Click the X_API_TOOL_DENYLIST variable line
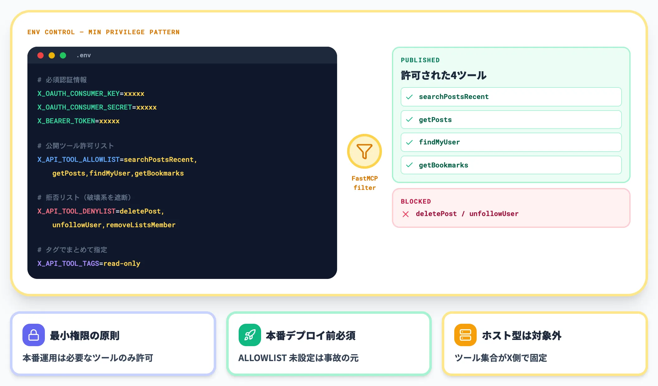 pyautogui.click(x=101, y=211)
